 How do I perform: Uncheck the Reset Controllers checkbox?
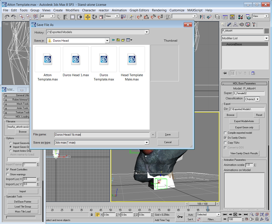coord(7,169)
